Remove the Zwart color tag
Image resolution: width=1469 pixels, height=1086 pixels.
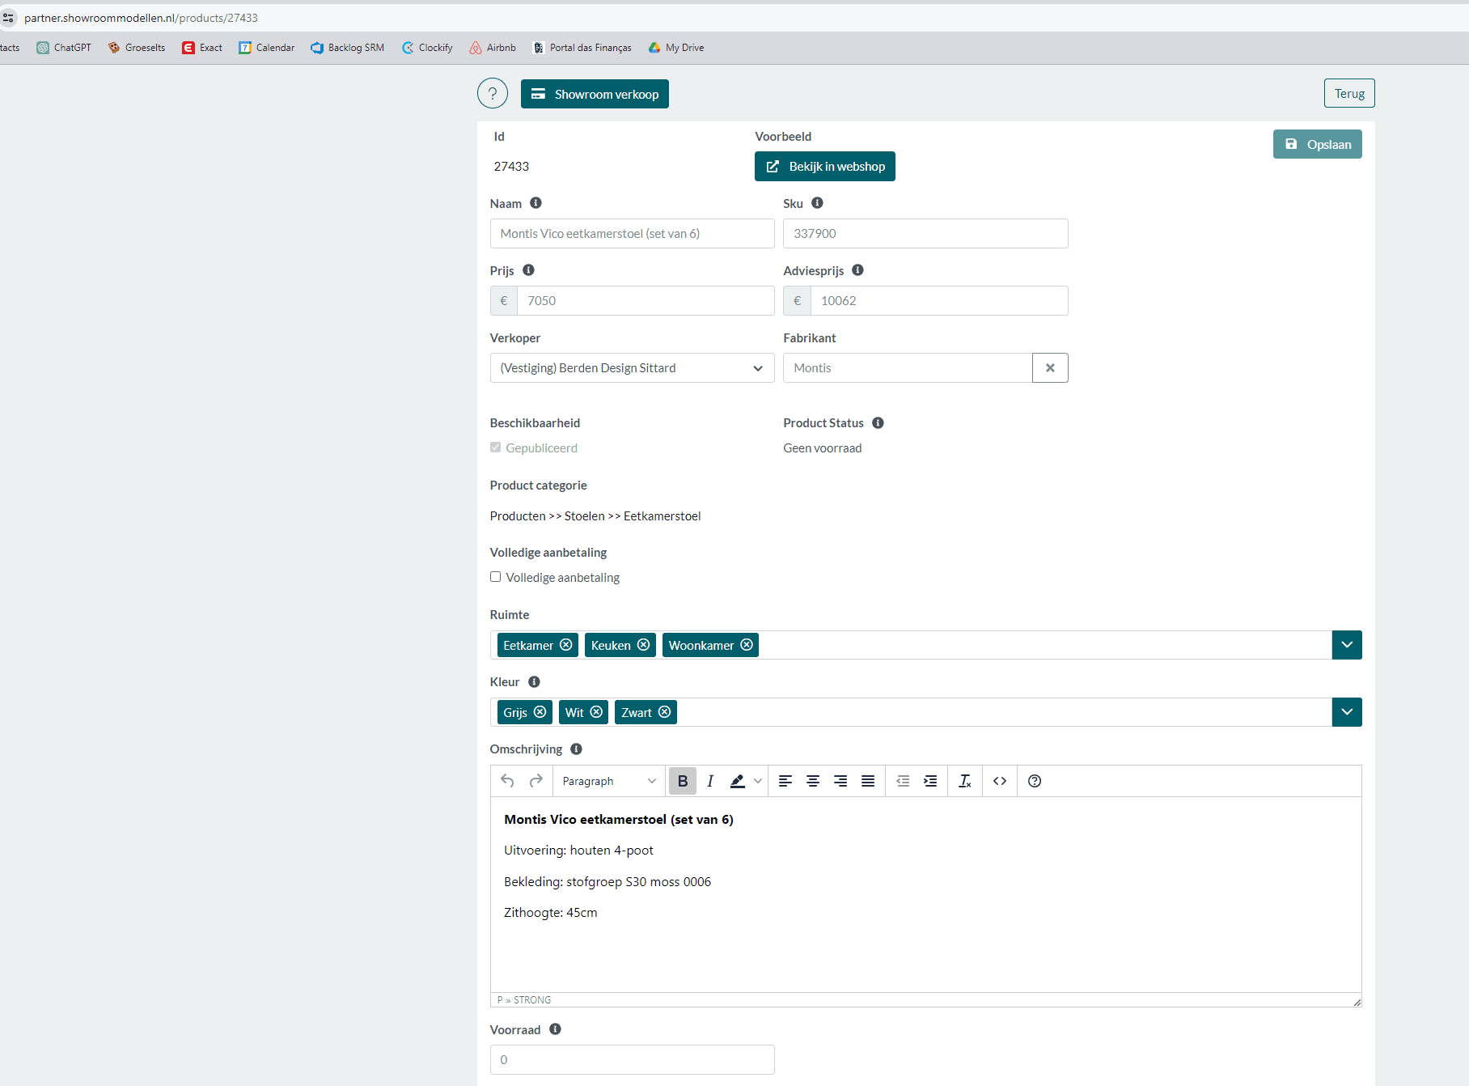tap(664, 712)
